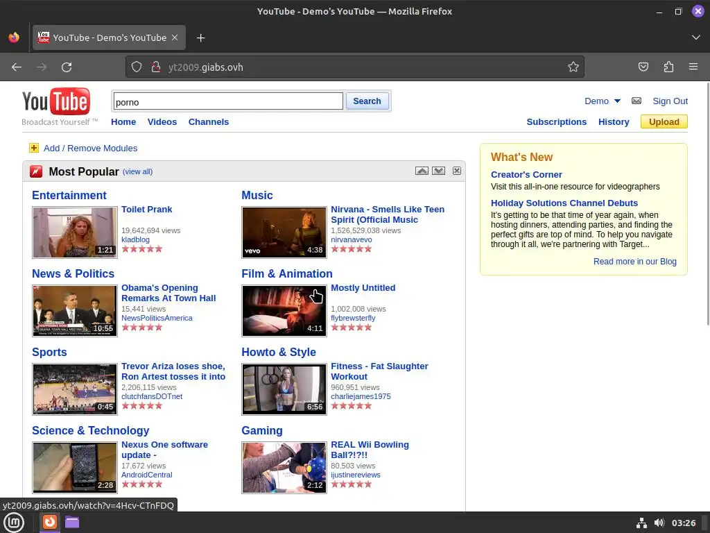The image size is (710, 533).
Task: Click the yellow Upload button
Action: point(664,122)
